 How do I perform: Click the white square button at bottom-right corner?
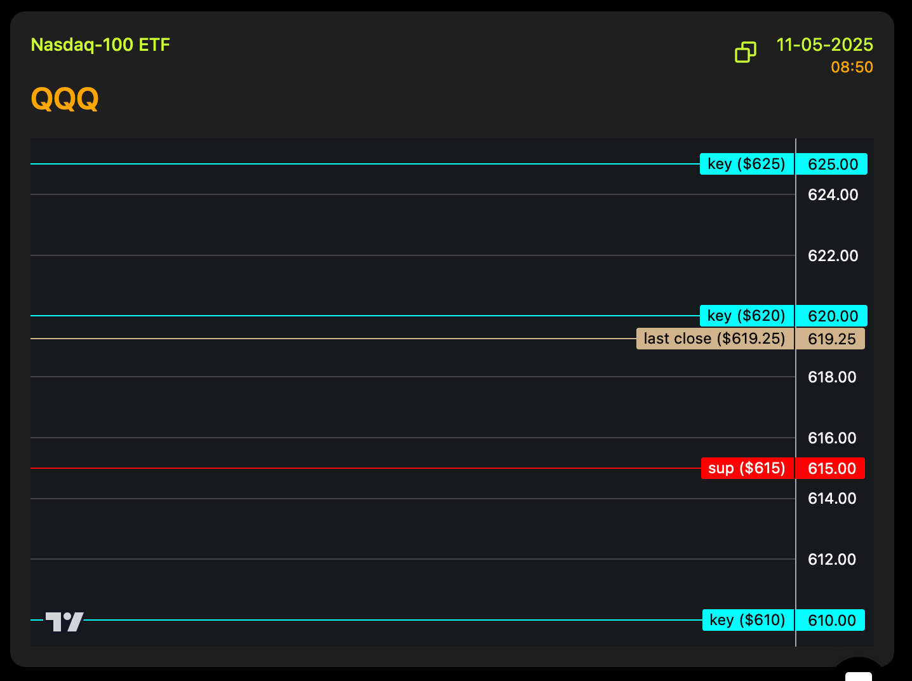[858, 675]
